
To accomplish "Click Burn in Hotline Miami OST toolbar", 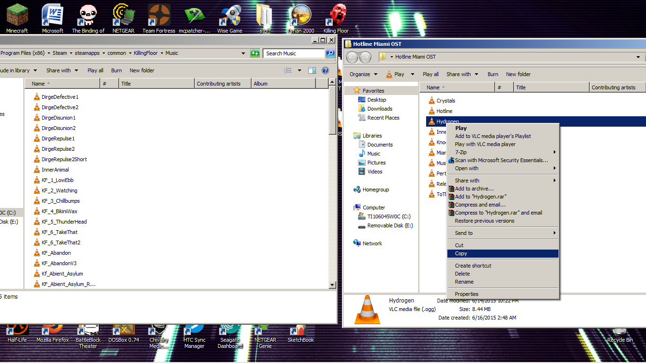I will point(493,74).
